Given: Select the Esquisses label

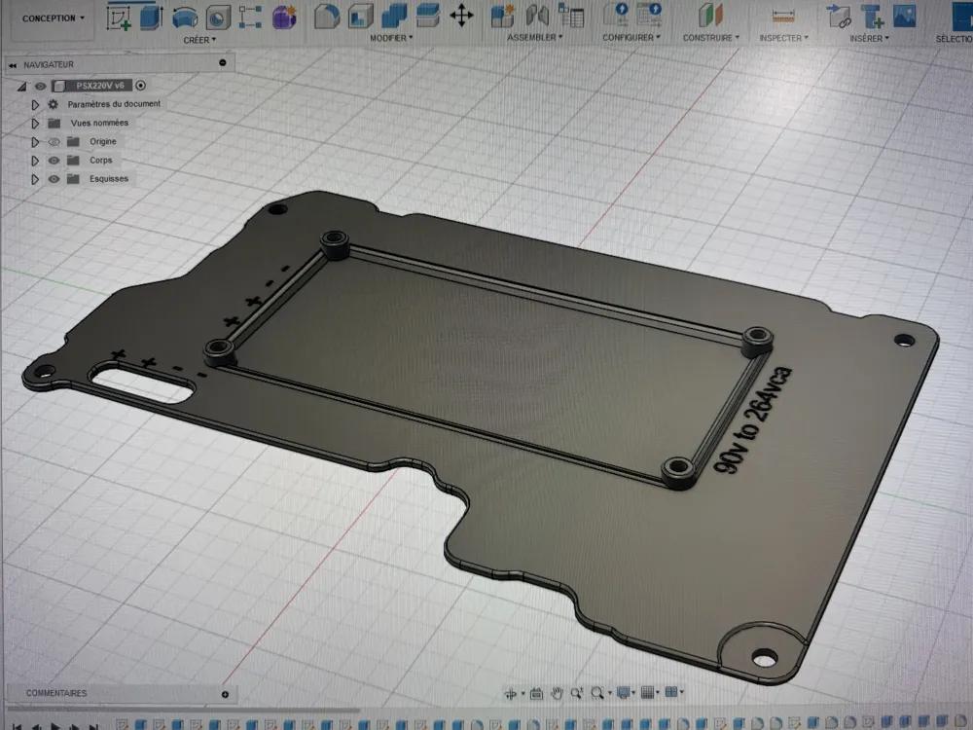Looking at the screenshot, I should coord(109,179).
